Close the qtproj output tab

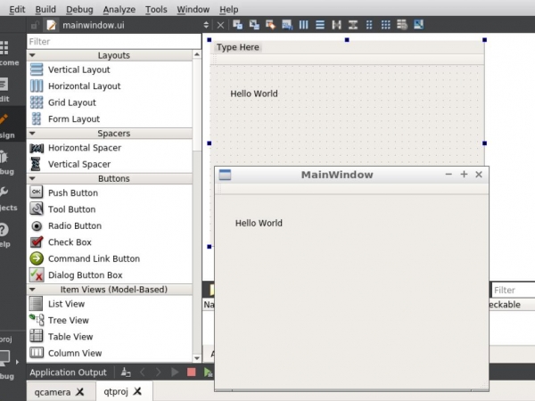click(x=136, y=391)
